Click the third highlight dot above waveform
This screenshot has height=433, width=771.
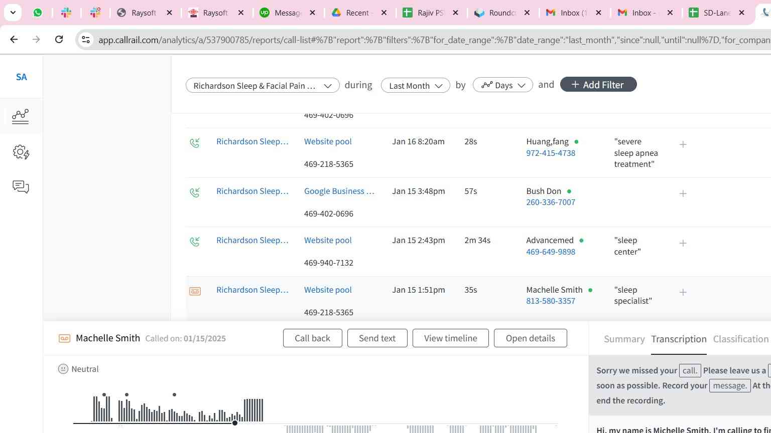(x=174, y=395)
